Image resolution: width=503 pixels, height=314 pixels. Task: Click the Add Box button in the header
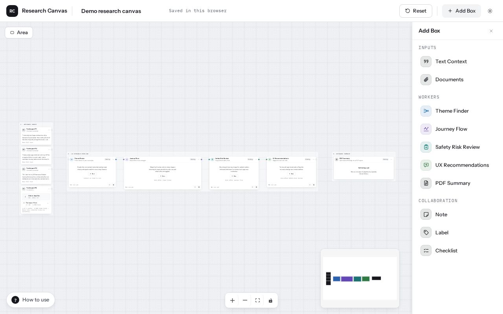coord(461,11)
